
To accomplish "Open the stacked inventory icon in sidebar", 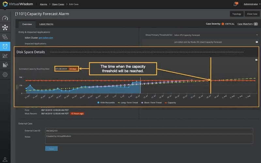I will [x=5, y=37].
